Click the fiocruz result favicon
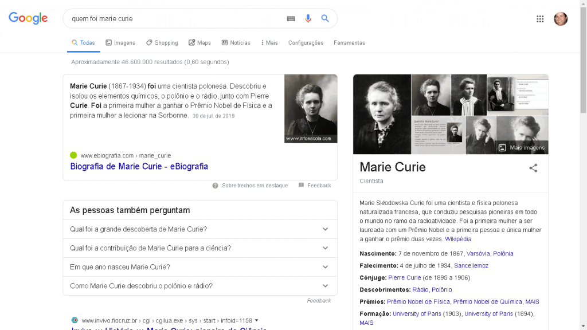The height and width of the screenshot is (330, 587). 75,320
